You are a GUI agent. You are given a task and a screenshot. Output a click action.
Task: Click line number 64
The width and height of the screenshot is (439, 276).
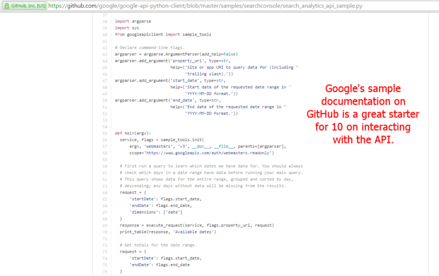[x=105, y=193]
